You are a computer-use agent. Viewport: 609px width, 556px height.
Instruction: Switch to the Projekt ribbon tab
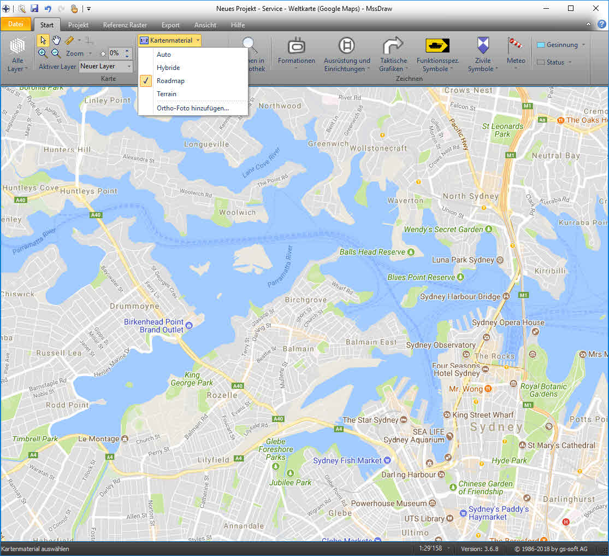(x=79, y=25)
